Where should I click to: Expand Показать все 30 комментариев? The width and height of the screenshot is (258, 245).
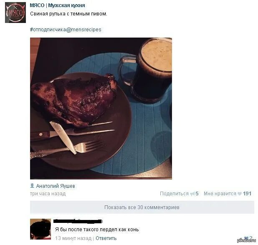(142, 207)
